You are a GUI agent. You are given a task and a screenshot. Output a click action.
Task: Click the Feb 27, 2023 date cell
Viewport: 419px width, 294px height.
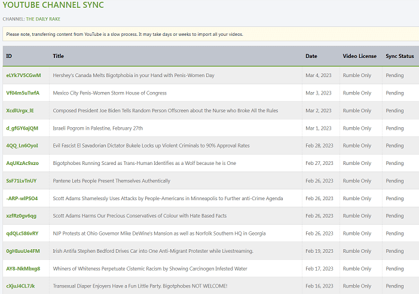pos(319,163)
